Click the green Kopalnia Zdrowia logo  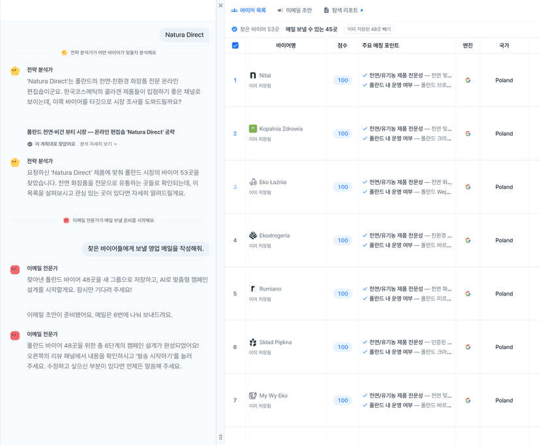click(x=253, y=129)
